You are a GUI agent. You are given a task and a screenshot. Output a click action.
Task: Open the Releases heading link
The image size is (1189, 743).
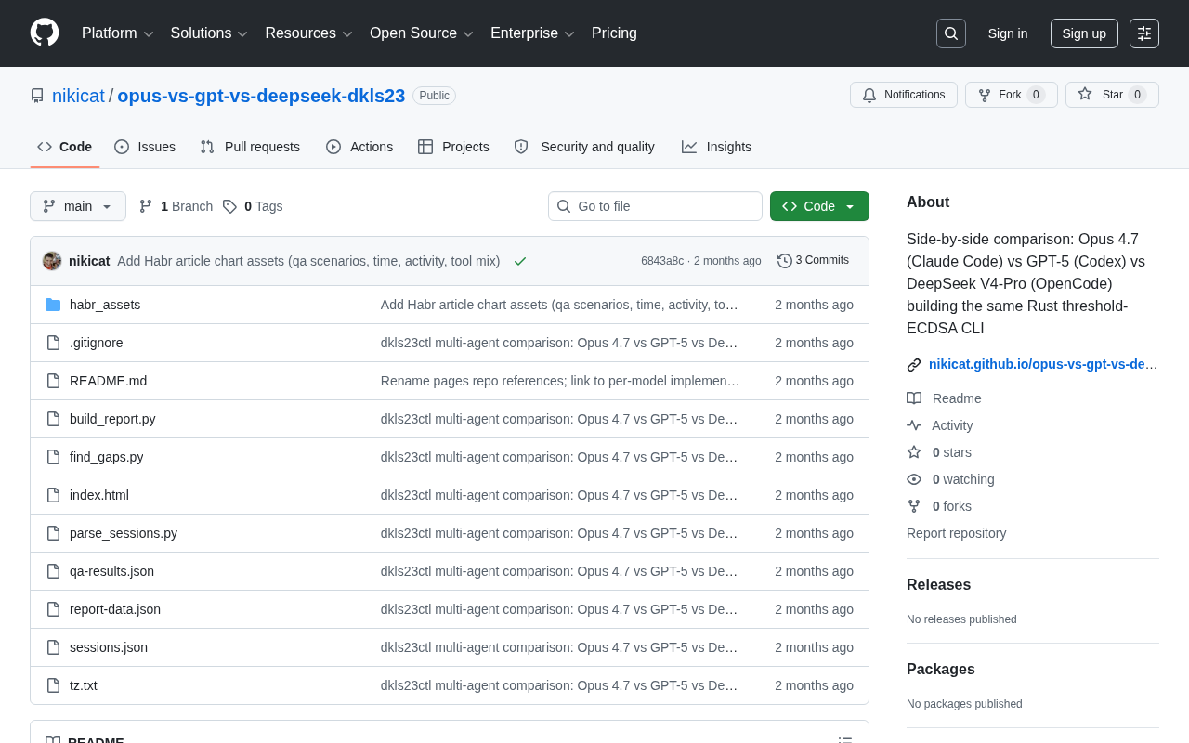point(938,585)
